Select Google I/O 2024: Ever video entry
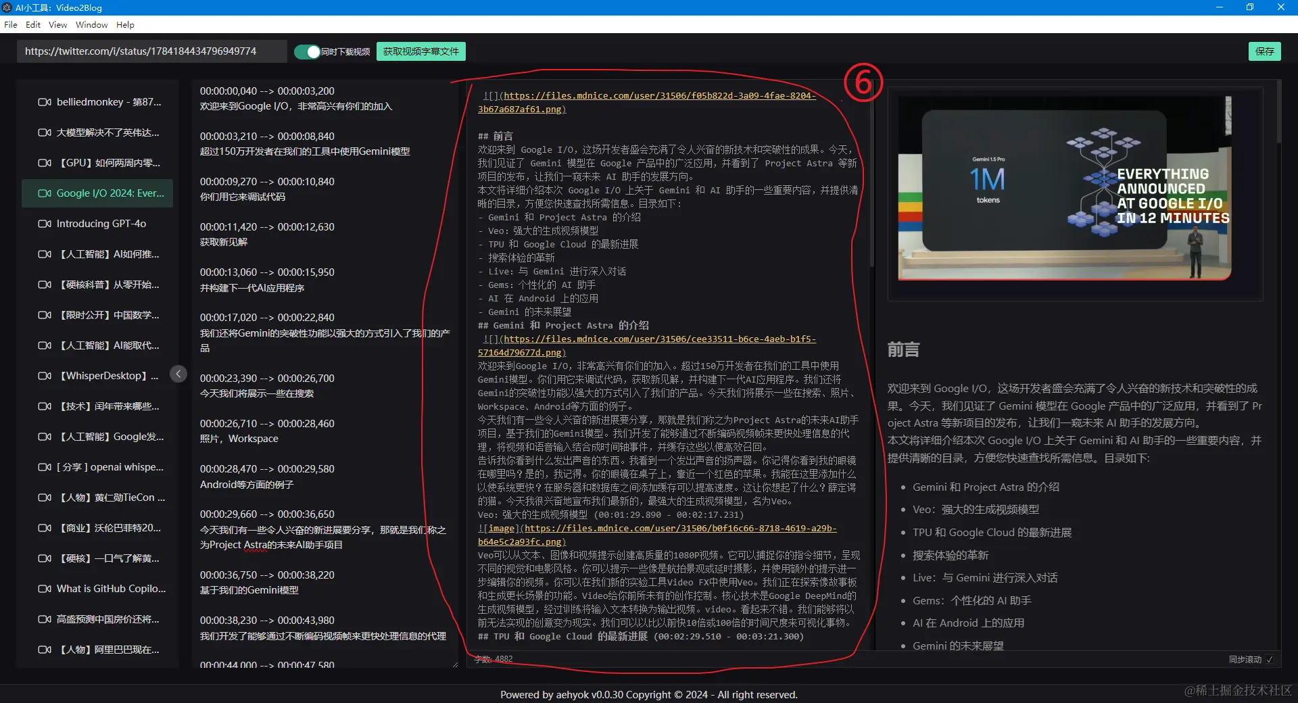Image resolution: width=1298 pixels, height=703 pixels. (x=97, y=193)
